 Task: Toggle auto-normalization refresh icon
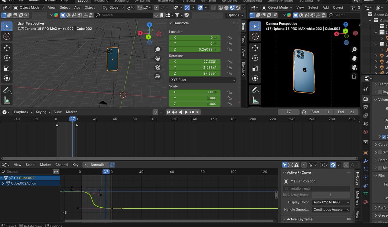click(112, 165)
